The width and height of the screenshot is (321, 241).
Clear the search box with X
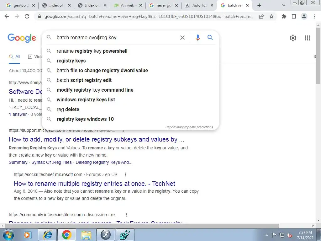[182, 38]
